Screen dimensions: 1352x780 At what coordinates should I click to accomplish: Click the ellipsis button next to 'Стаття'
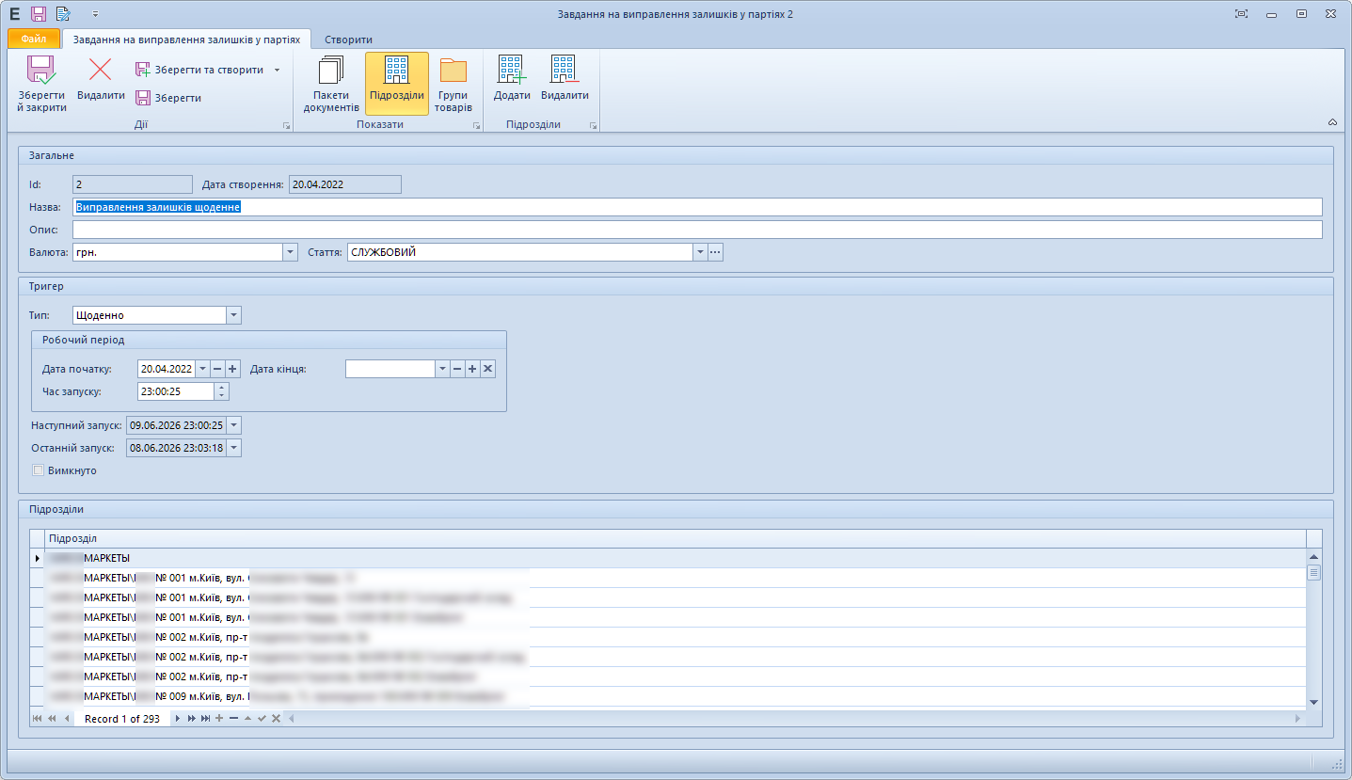pos(715,252)
